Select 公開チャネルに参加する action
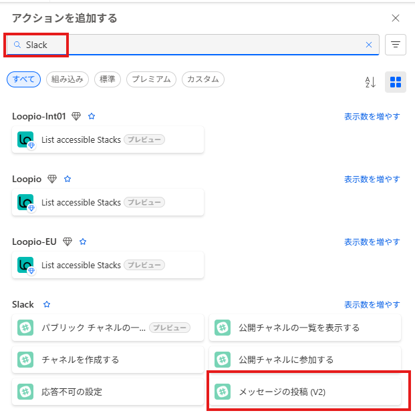This screenshot has height=415, width=415. [305, 360]
